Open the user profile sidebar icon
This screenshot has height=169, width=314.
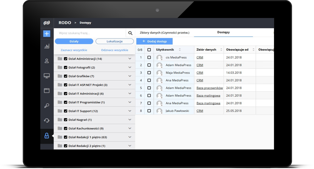[47, 61]
